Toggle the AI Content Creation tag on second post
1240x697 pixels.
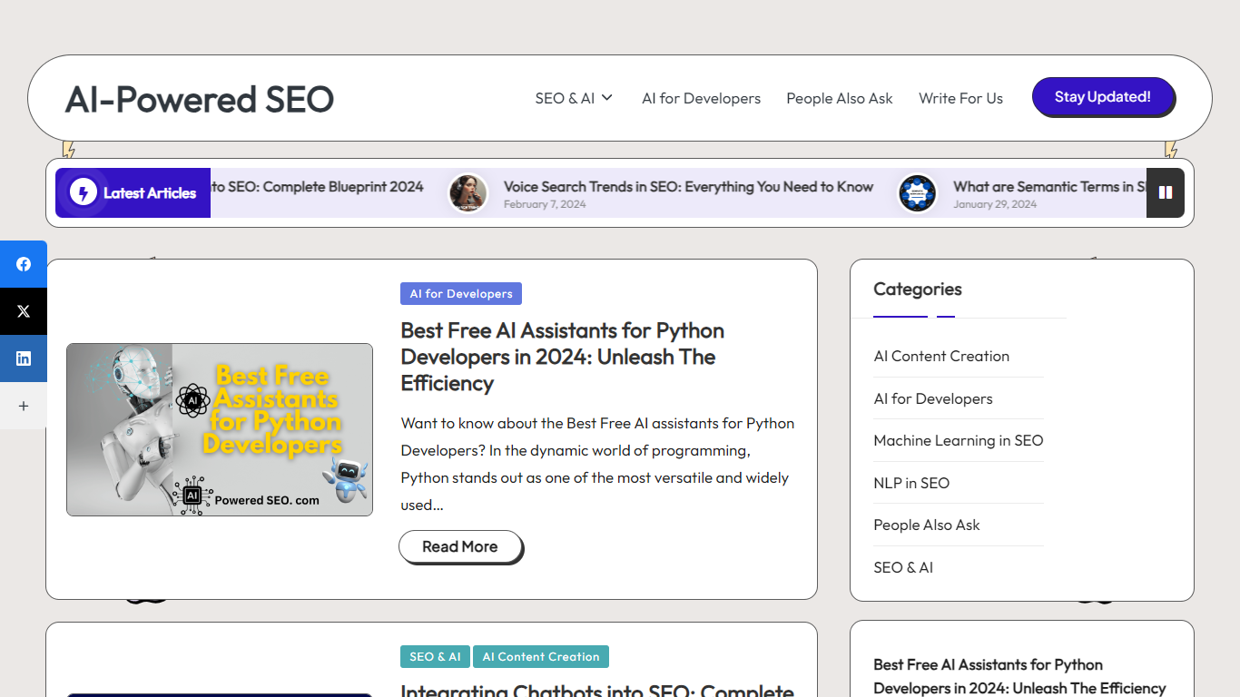(x=541, y=656)
